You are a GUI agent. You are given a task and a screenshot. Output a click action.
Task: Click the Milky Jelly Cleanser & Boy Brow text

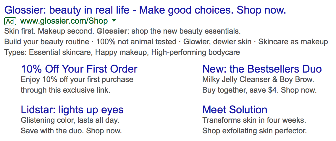pyautogui.click(x=258, y=80)
